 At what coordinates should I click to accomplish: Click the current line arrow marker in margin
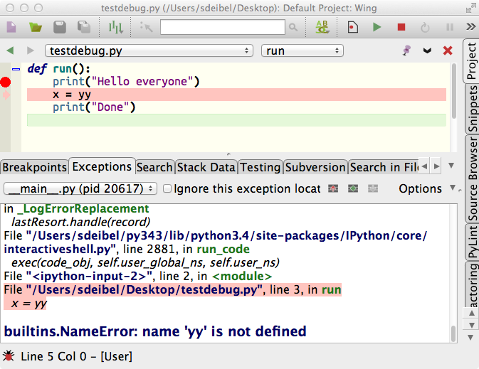click(6, 95)
